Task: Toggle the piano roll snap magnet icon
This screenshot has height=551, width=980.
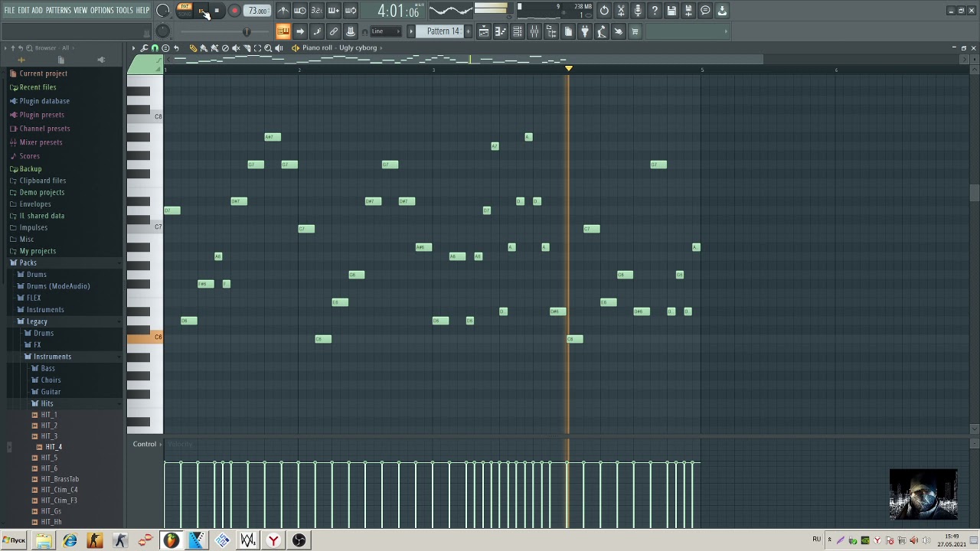Action: 155,48
